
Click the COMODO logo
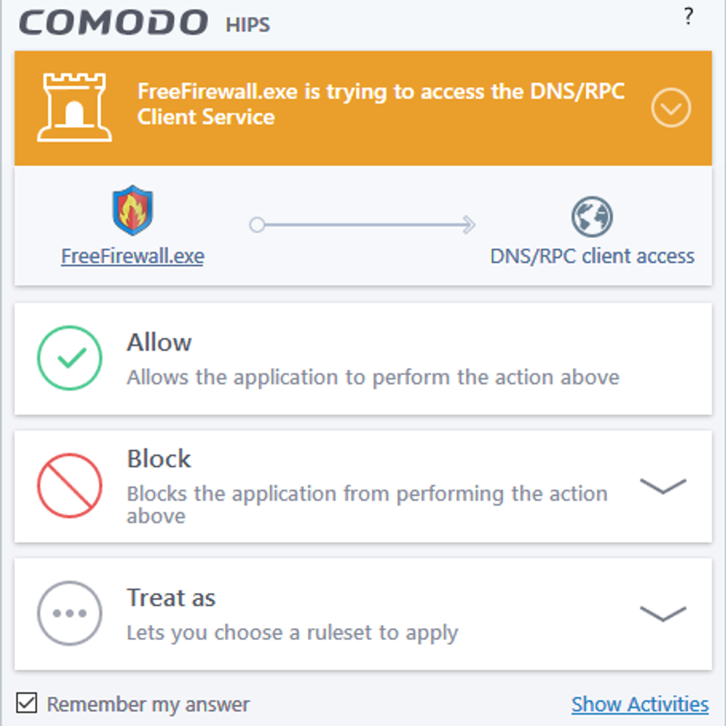pos(114,23)
